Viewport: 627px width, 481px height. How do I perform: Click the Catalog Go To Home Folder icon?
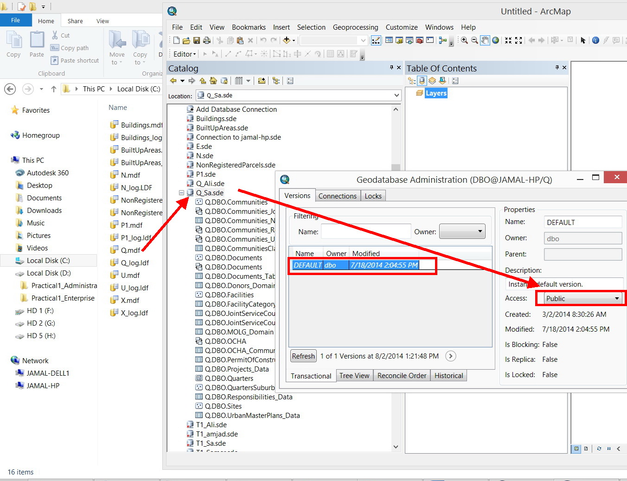point(213,81)
